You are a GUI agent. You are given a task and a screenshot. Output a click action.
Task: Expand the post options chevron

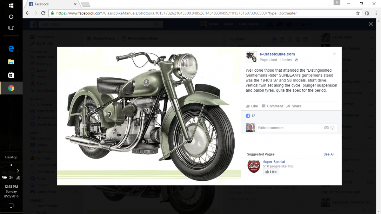tap(334, 54)
